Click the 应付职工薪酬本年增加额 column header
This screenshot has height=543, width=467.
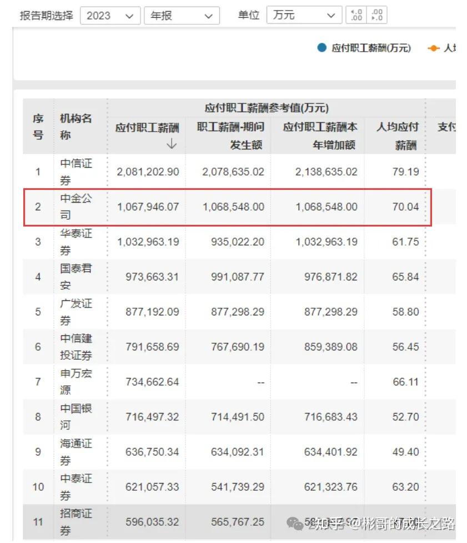tap(320, 135)
